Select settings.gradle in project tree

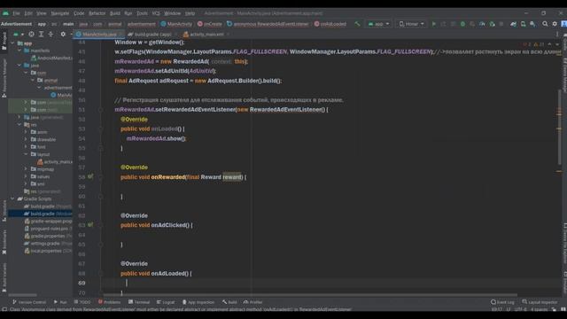(48, 244)
